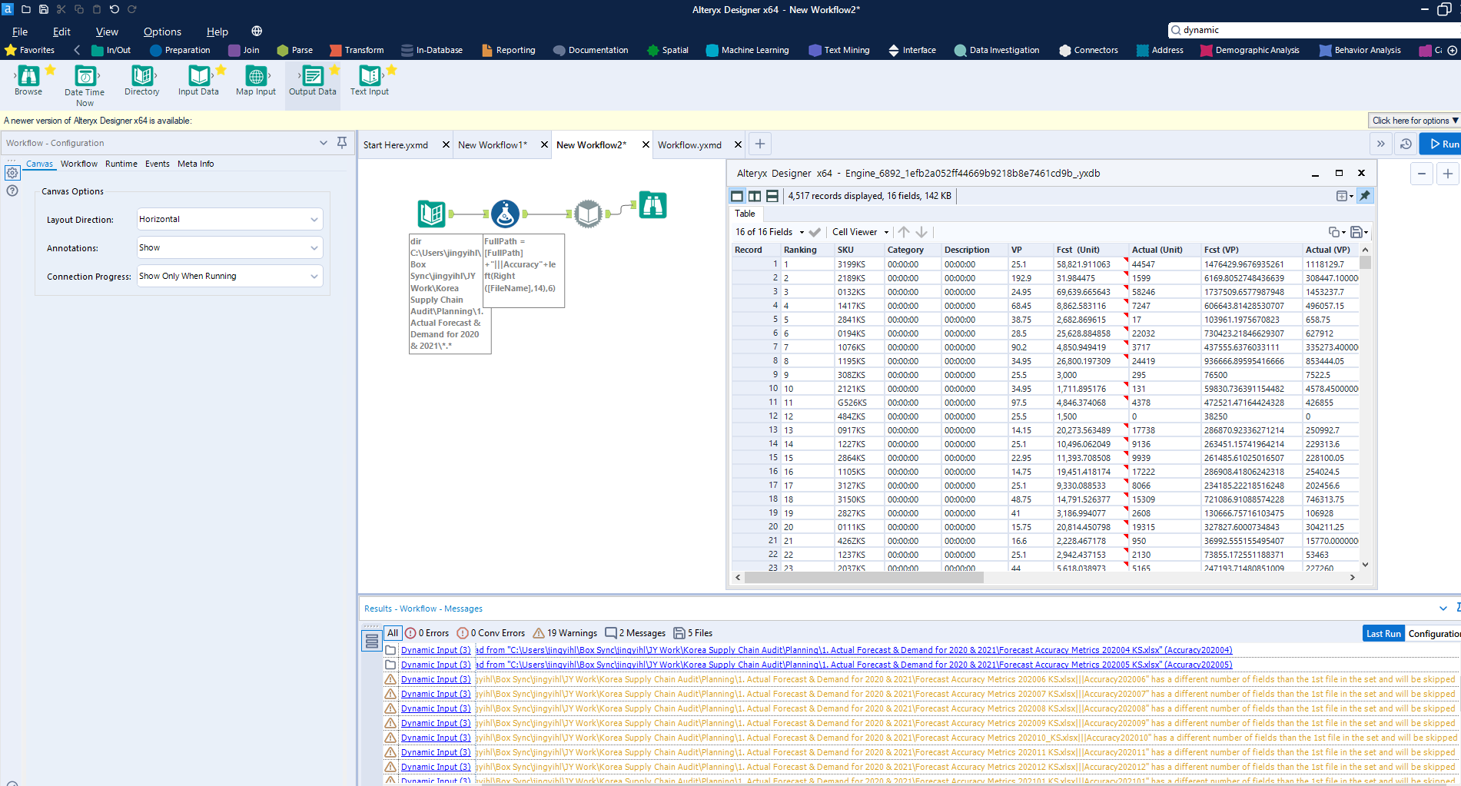Select the Directory tool in the palette
Screen dimensions: 1461x786
coord(142,77)
